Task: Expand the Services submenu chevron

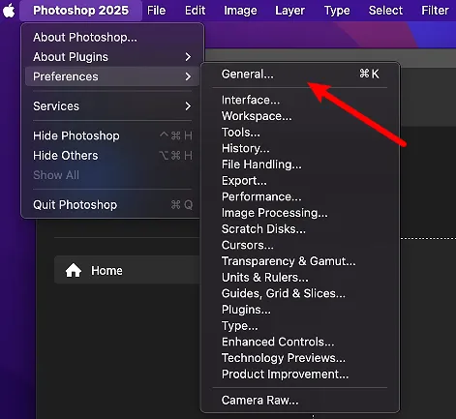Action: tap(188, 106)
